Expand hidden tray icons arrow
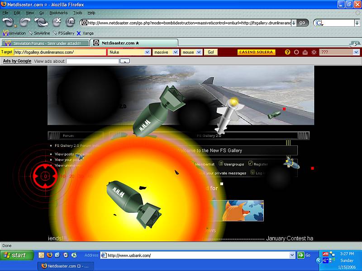362x271 pixels. coord(319,261)
